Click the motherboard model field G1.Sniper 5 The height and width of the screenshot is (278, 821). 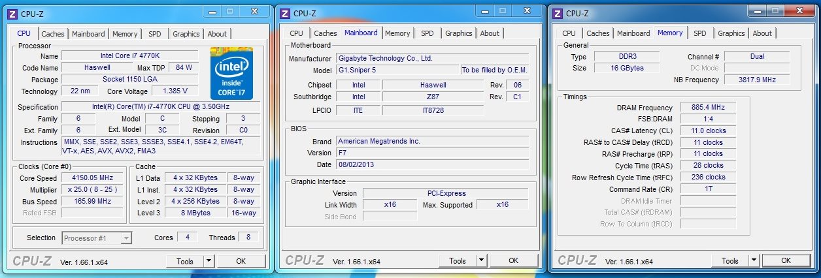[x=397, y=70]
